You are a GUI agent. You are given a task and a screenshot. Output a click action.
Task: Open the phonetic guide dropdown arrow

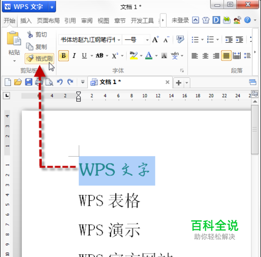click(x=182, y=56)
